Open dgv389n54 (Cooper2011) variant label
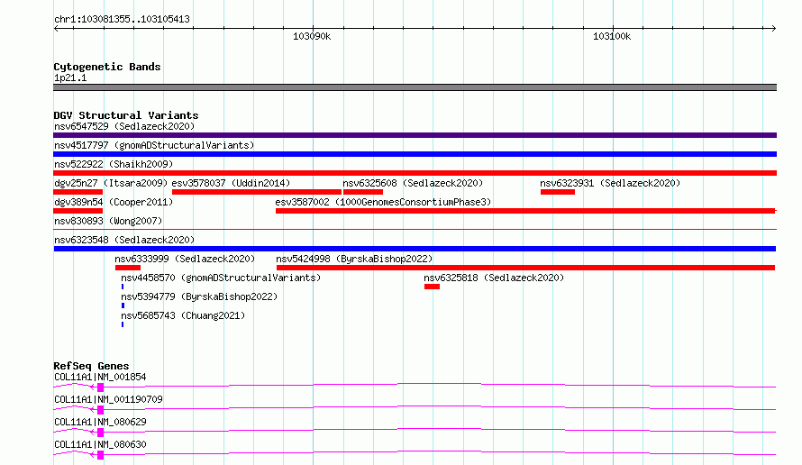The height and width of the screenshot is (465, 802). coord(114,202)
